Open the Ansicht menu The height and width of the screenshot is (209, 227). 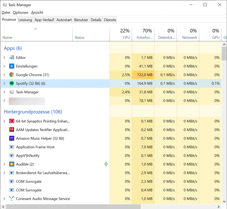coord(37,13)
